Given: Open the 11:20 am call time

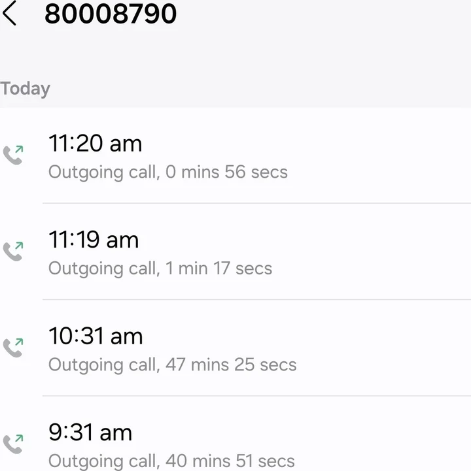Looking at the screenshot, I should pos(95,143).
